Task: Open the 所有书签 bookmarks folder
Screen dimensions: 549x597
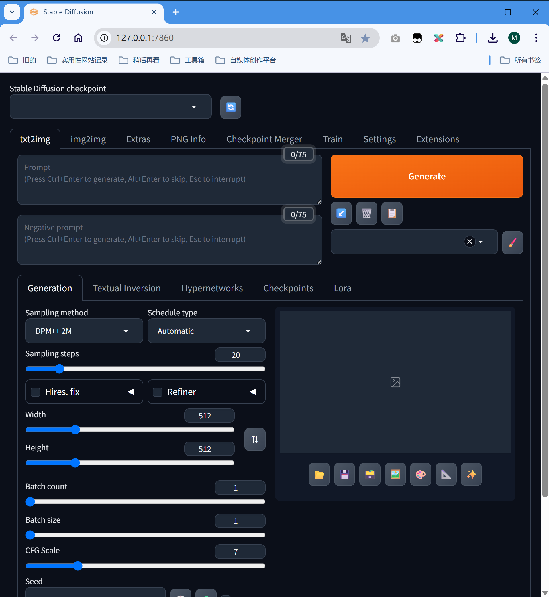Action: tap(520, 60)
